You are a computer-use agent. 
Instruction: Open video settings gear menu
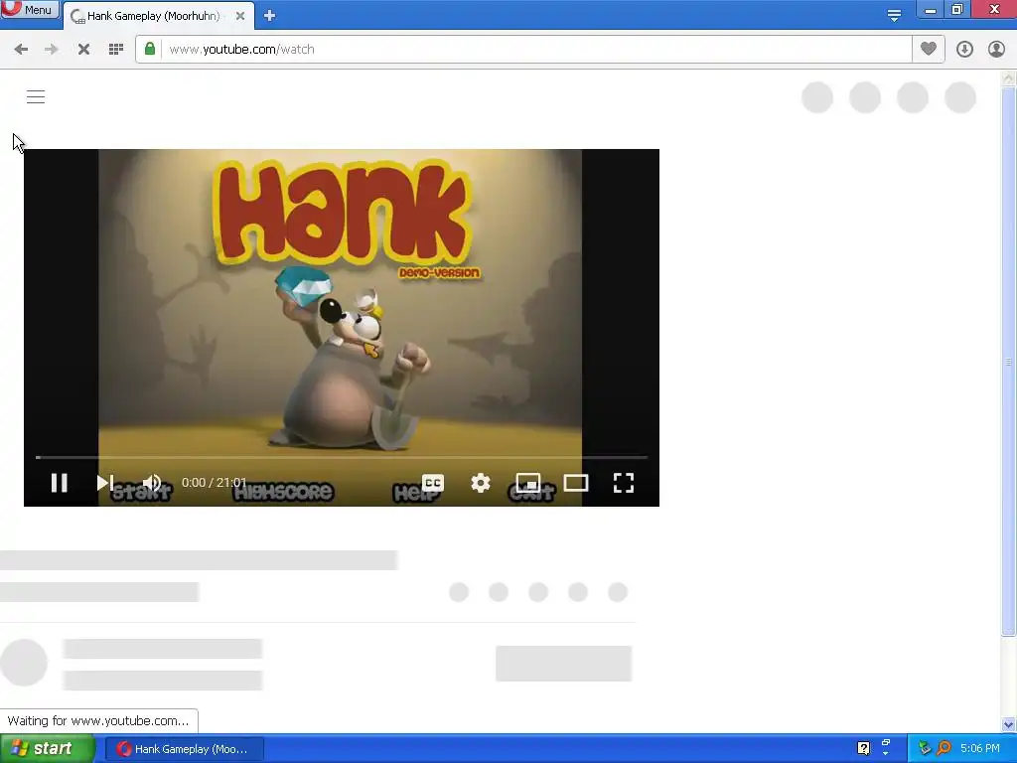point(480,483)
